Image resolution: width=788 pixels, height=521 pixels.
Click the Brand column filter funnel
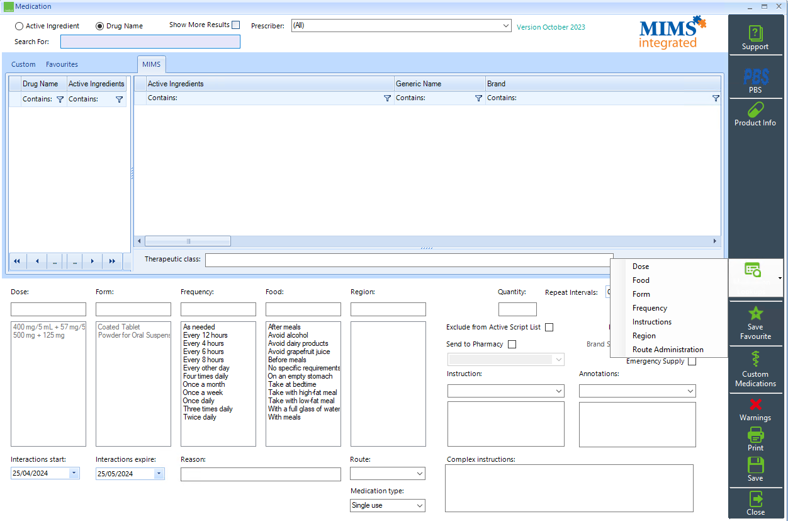click(716, 98)
